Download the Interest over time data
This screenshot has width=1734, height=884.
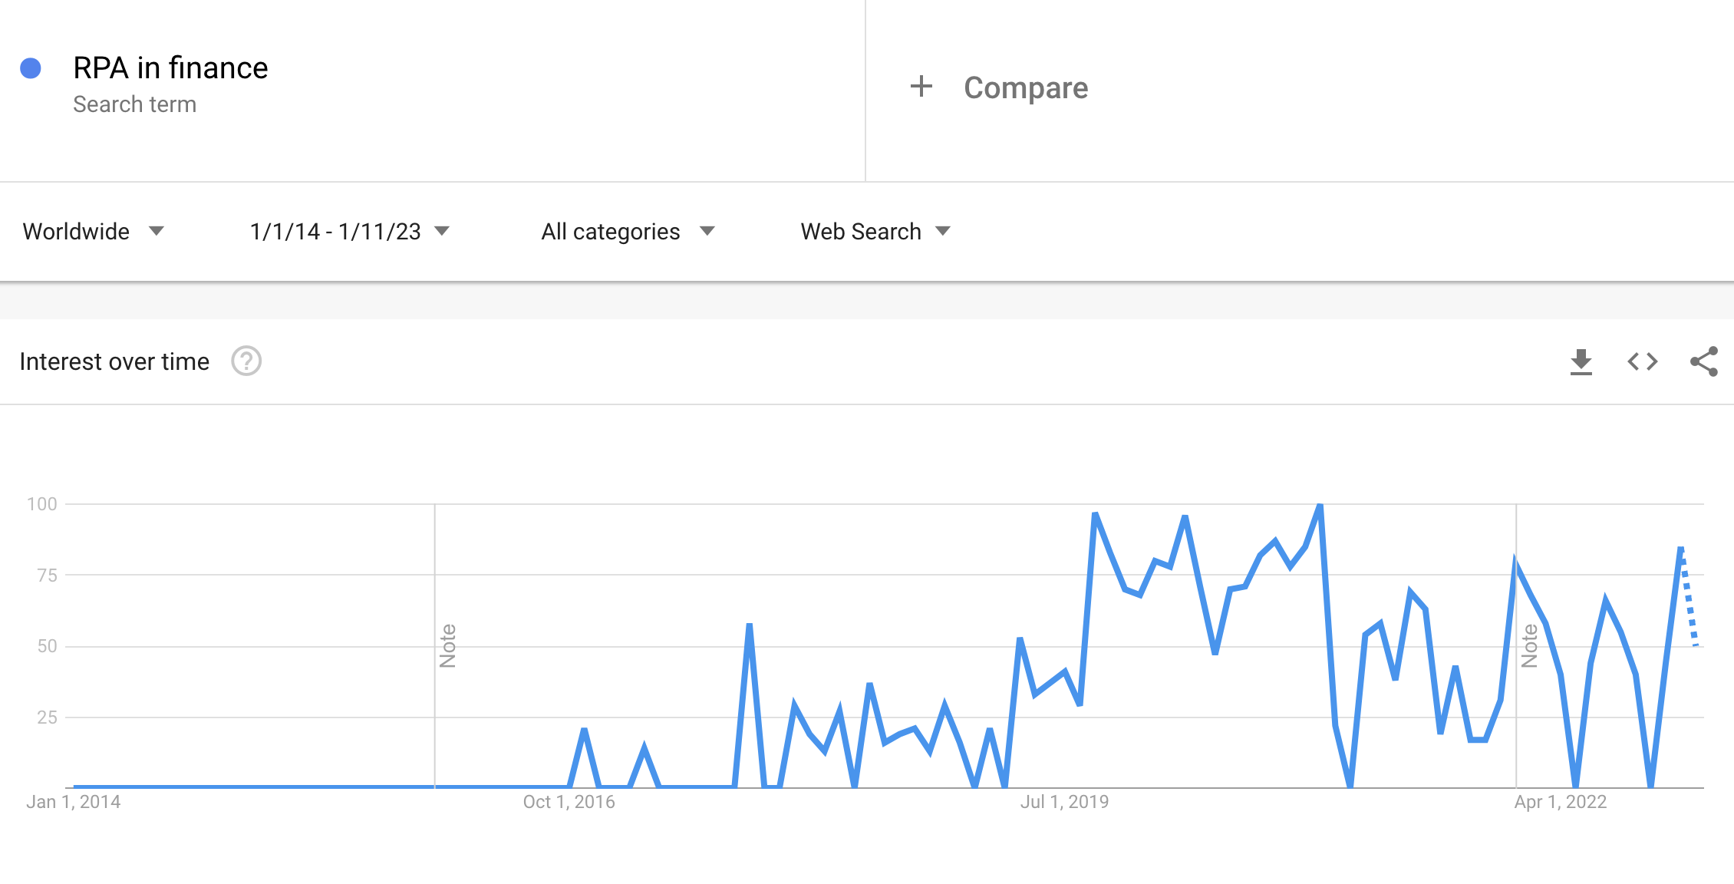pyautogui.click(x=1581, y=361)
